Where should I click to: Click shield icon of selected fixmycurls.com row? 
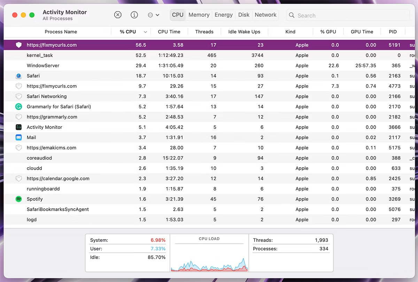[19, 45]
